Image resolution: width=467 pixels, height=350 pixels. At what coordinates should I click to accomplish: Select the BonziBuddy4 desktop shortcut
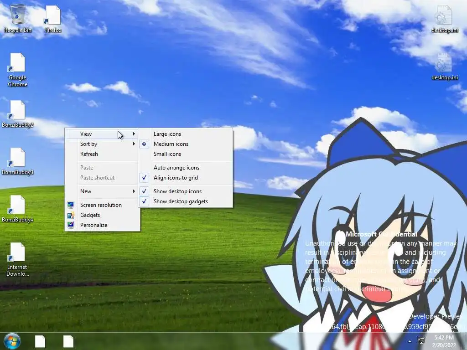tap(18, 209)
